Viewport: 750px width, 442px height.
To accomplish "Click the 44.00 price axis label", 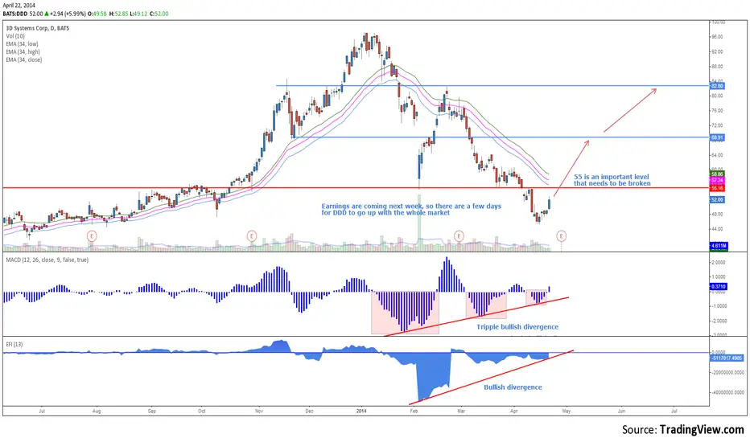I will click(717, 229).
